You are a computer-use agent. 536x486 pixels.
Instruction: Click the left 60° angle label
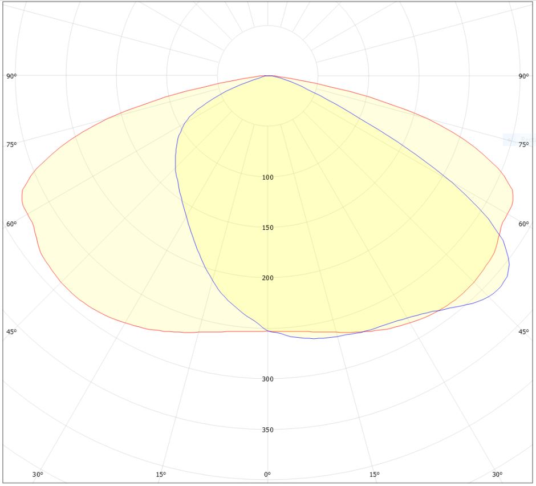[11, 224]
